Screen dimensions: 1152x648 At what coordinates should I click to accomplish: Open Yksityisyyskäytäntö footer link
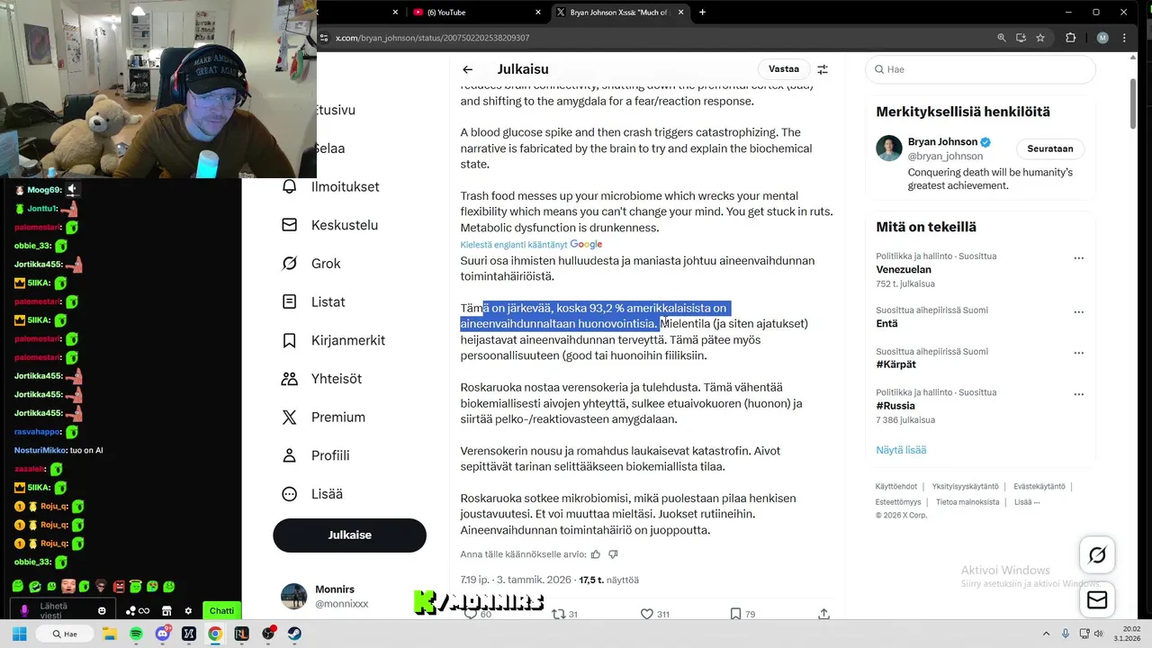tap(965, 487)
